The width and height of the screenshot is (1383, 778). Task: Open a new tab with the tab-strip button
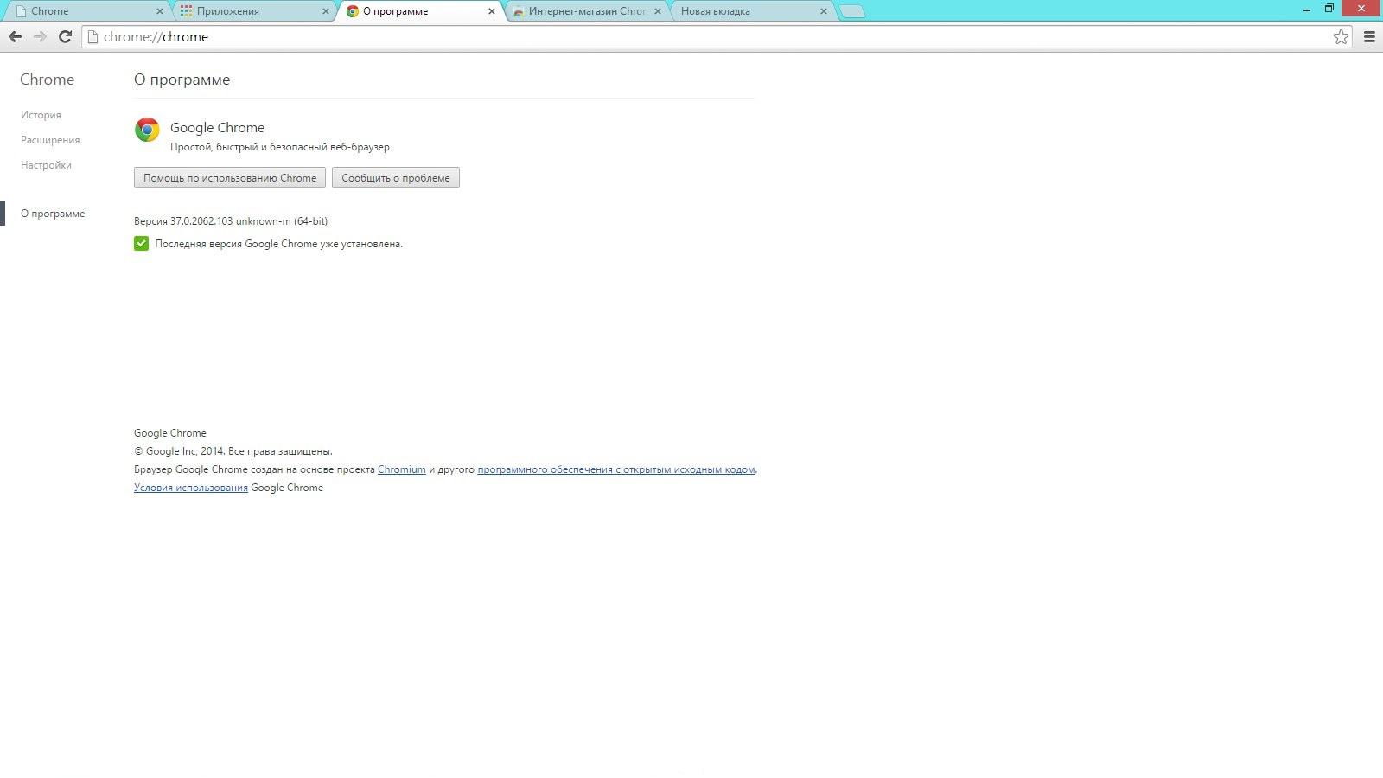(852, 11)
